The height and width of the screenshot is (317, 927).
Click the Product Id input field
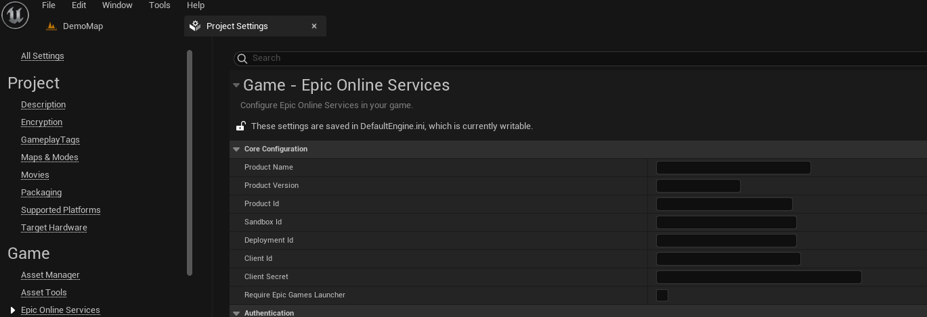click(724, 204)
